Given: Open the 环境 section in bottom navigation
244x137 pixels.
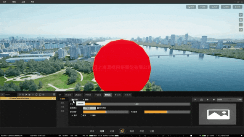Looking at the screenshot, I should click(112, 131).
